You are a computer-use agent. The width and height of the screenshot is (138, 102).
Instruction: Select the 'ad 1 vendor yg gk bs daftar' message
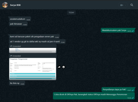pos(37,42)
